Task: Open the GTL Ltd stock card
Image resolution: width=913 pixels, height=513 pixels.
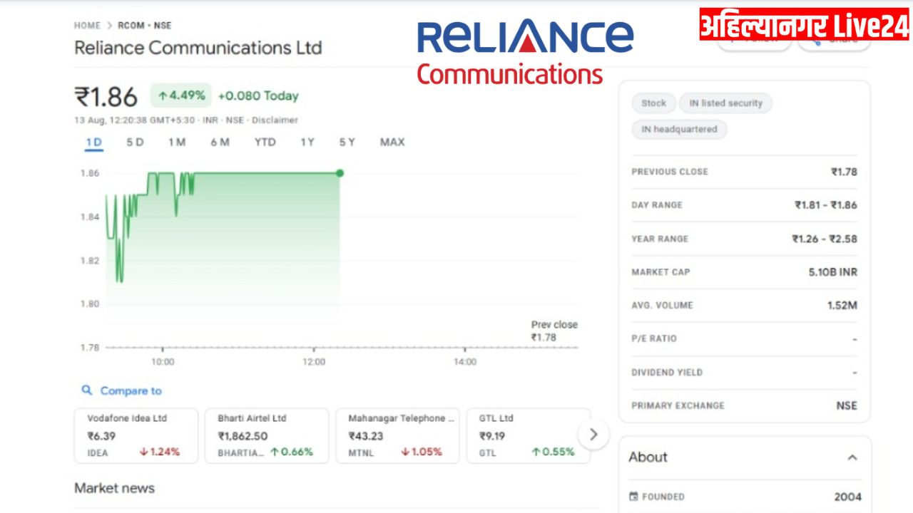Action: tap(529, 435)
